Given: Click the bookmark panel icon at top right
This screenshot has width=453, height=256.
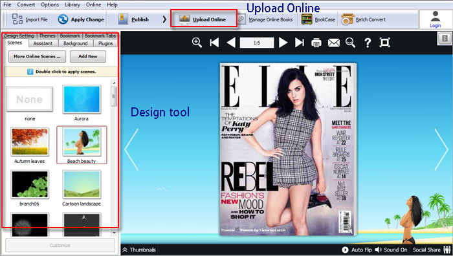Looking at the screenshot, I should pyautogui.click(x=445, y=39).
